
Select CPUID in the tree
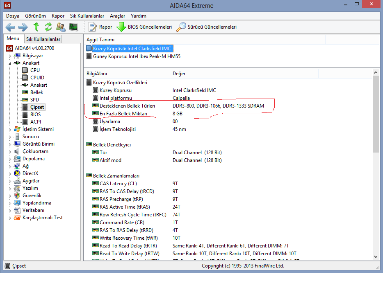click(x=37, y=77)
